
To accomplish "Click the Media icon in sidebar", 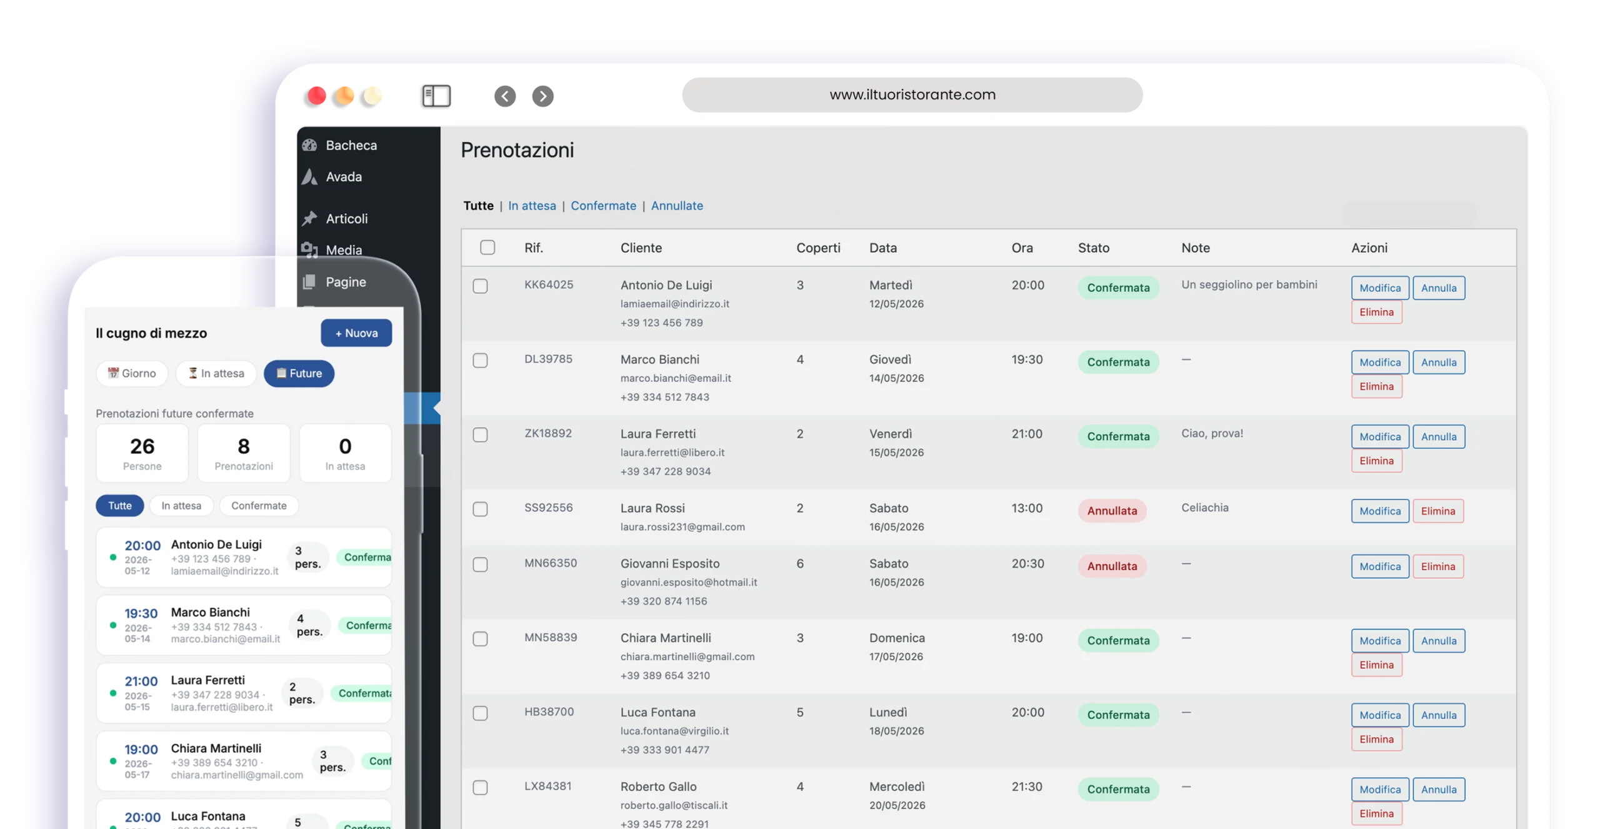I will click(x=309, y=250).
